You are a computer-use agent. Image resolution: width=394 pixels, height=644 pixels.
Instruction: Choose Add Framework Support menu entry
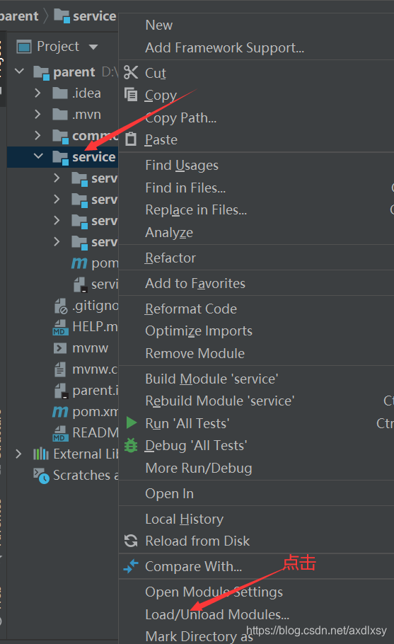(224, 47)
